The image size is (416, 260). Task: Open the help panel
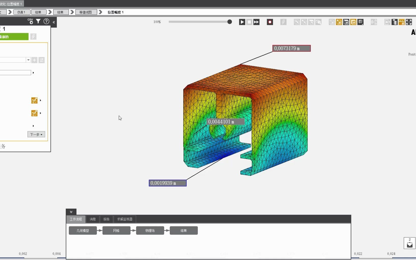click(x=46, y=22)
